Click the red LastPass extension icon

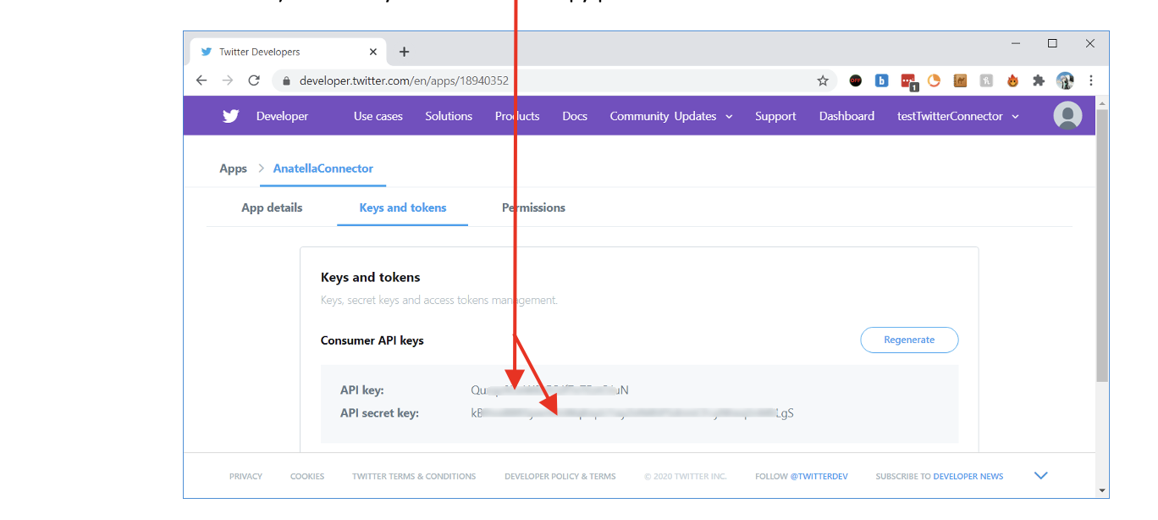908,81
